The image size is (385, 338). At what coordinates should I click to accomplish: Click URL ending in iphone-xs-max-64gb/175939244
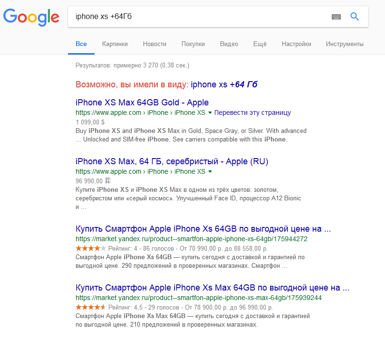198,298
